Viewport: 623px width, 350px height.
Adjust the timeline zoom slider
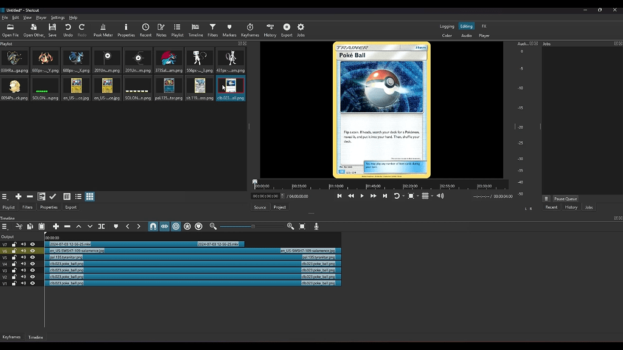253,226
